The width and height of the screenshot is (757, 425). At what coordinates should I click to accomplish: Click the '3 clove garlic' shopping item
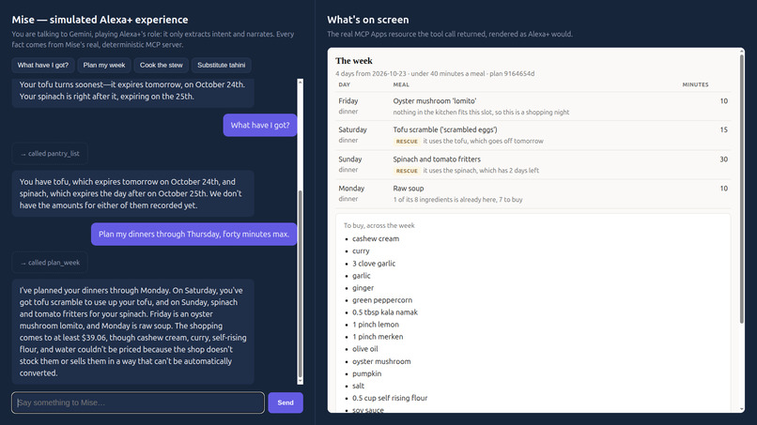(x=374, y=264)
